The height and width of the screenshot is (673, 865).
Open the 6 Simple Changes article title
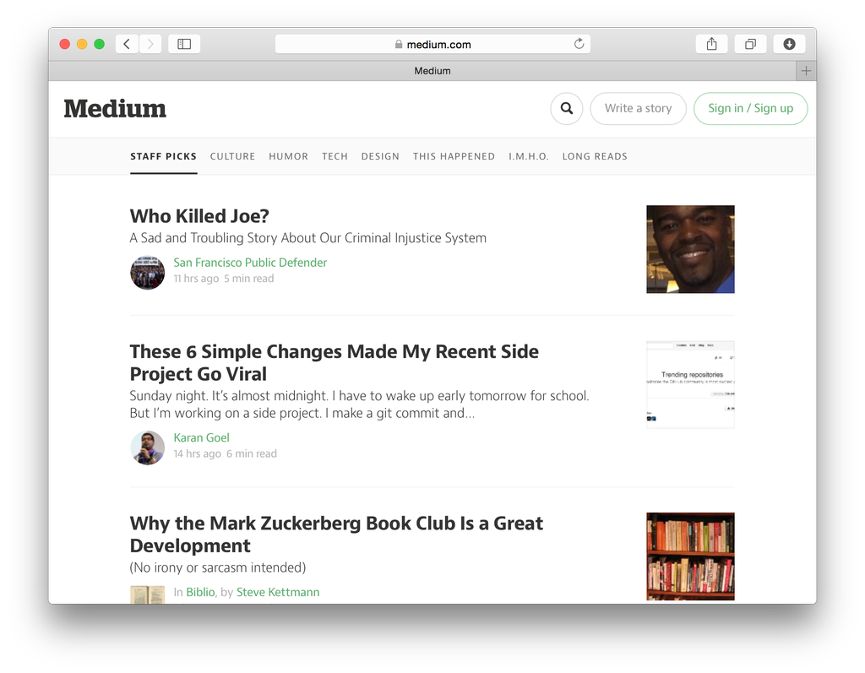[x=335, y=363]
